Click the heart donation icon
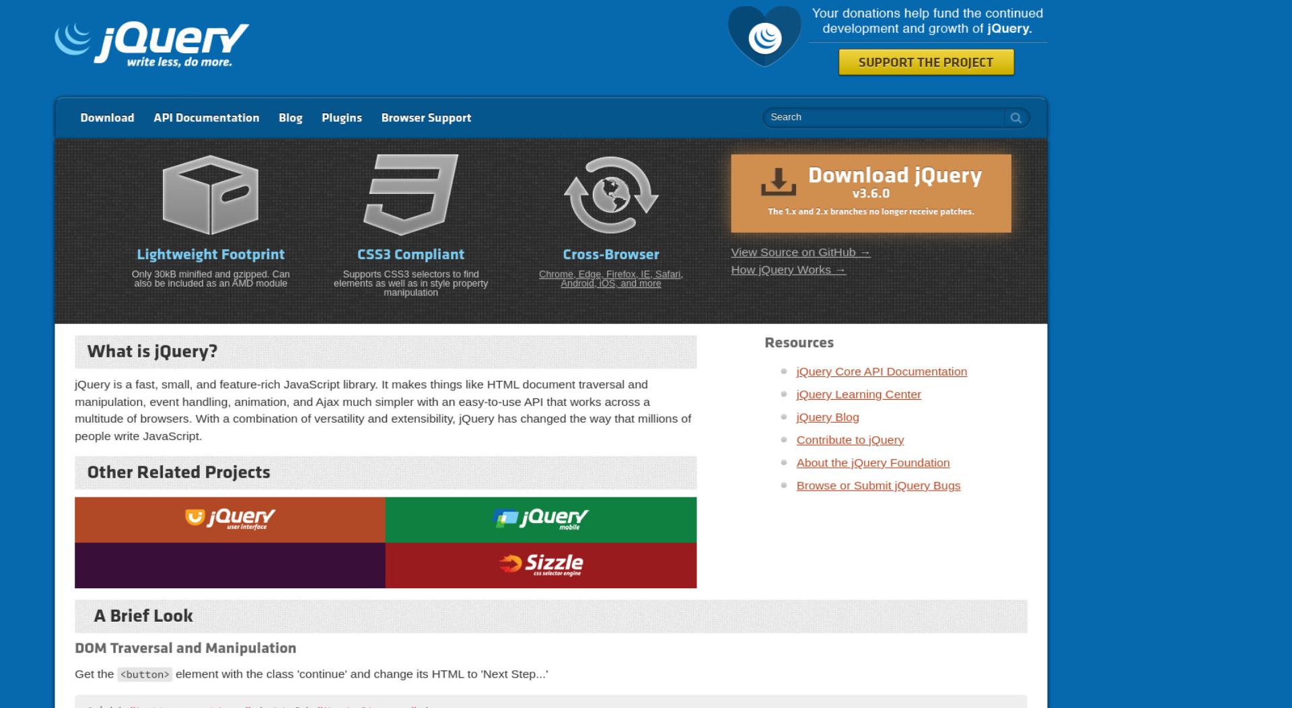Viewport: 1292px width, 708px height. click(764, 36)
